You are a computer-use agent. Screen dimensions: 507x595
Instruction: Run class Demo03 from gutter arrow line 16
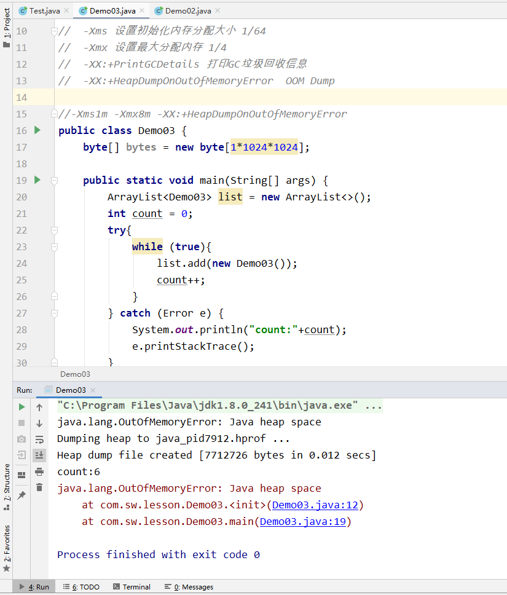37,130
